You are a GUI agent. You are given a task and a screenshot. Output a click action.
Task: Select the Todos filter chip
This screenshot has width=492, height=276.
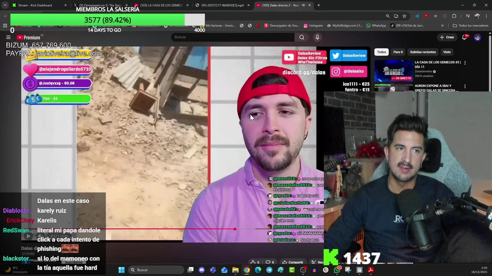tap(381, 52)
